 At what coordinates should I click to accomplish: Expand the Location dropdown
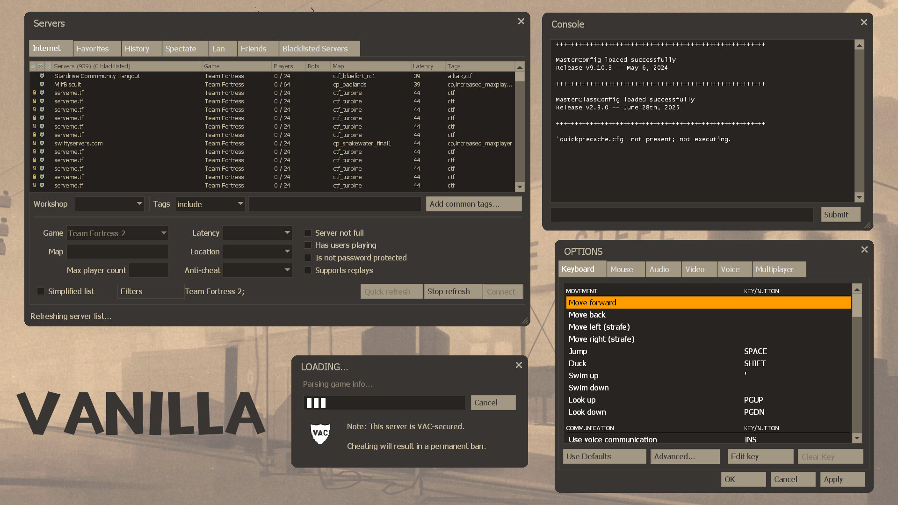(x=257, y=252)
